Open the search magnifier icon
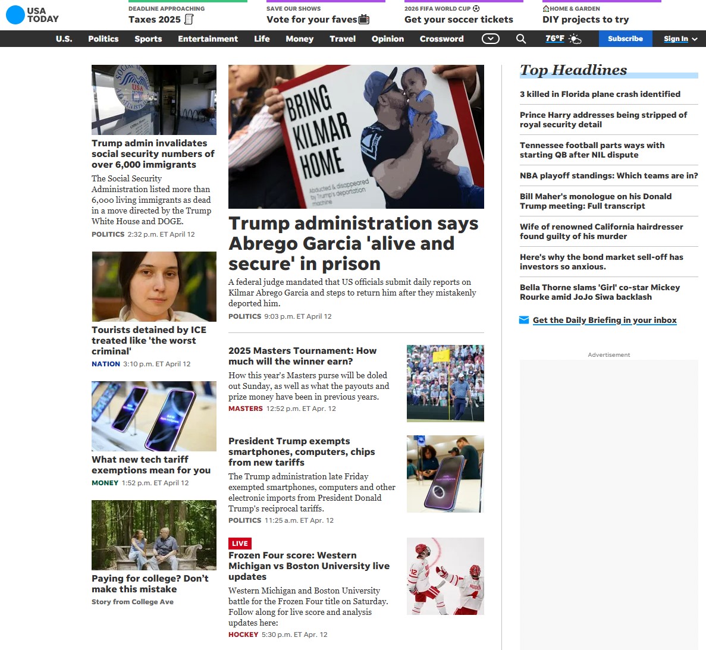Image resolution: width=706 pixels, height=650 pixels. [x=521, y=39]
